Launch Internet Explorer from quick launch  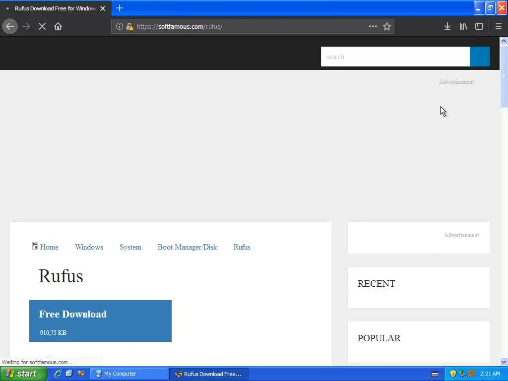click(58, 374)
